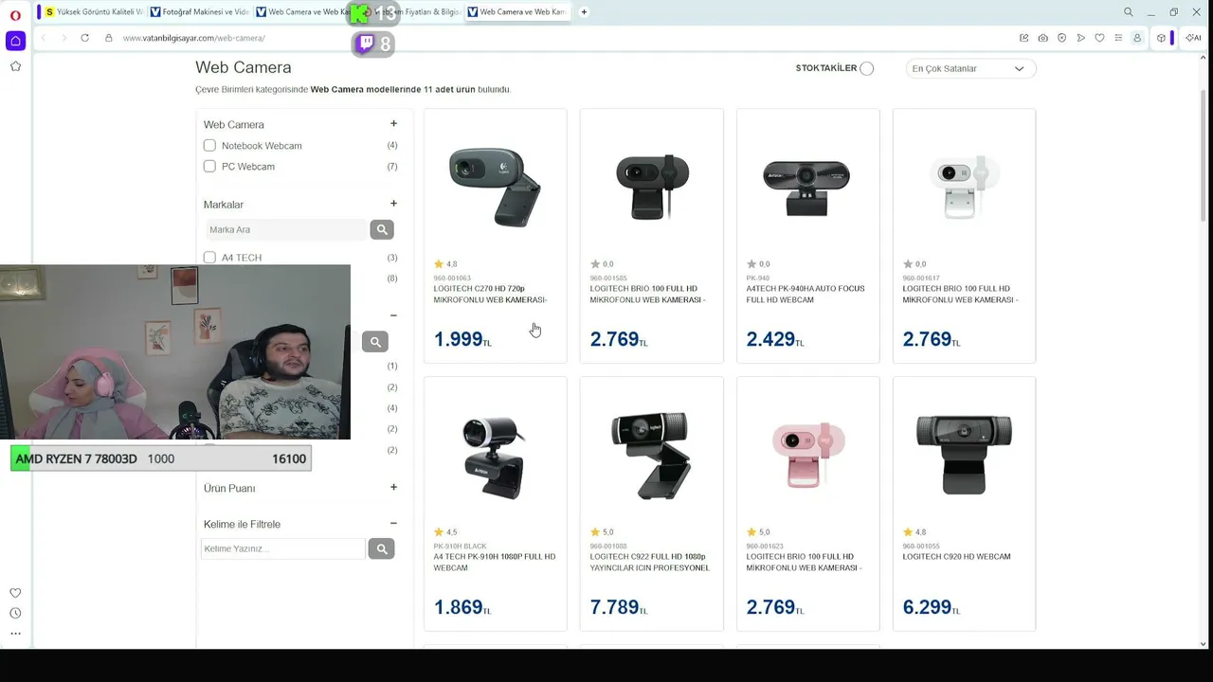Click the 6.299 TL price
This screenshot has width=1213, height=682.
coord(932,607)
